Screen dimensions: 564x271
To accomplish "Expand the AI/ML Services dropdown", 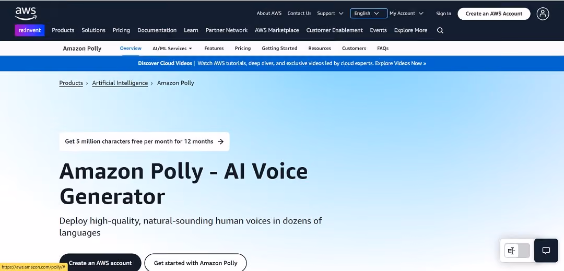I will click(x=172, y=48).
